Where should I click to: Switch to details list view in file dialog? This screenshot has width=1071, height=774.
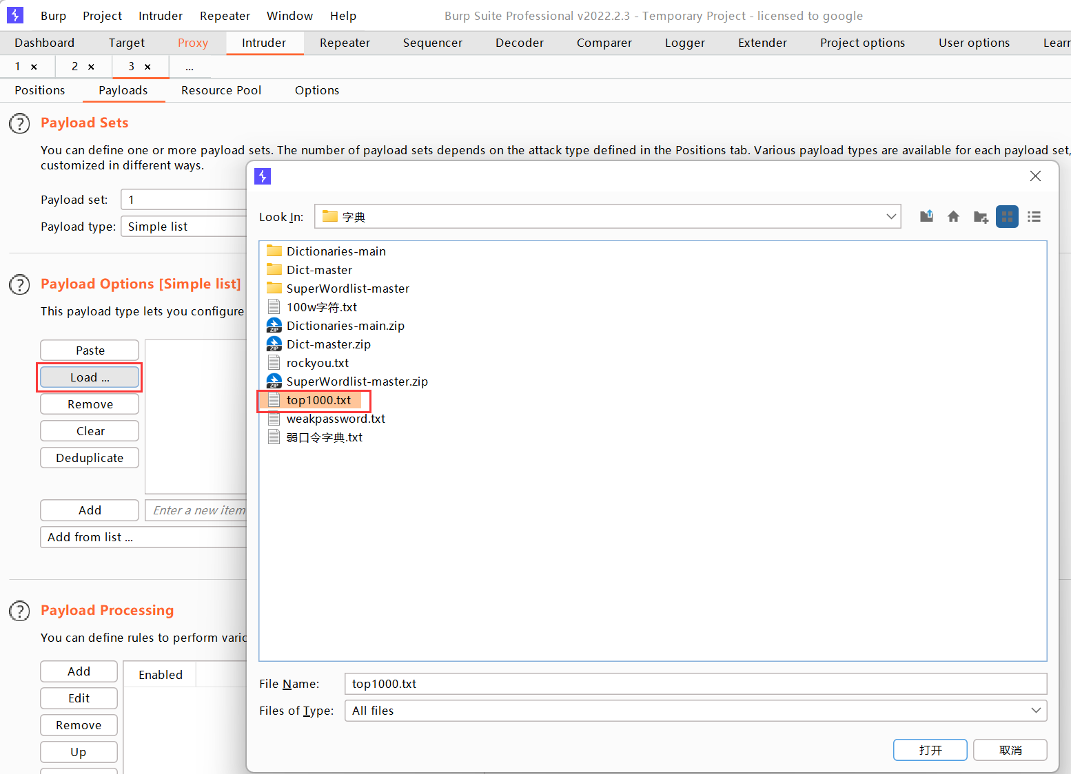click(1034, 216)
